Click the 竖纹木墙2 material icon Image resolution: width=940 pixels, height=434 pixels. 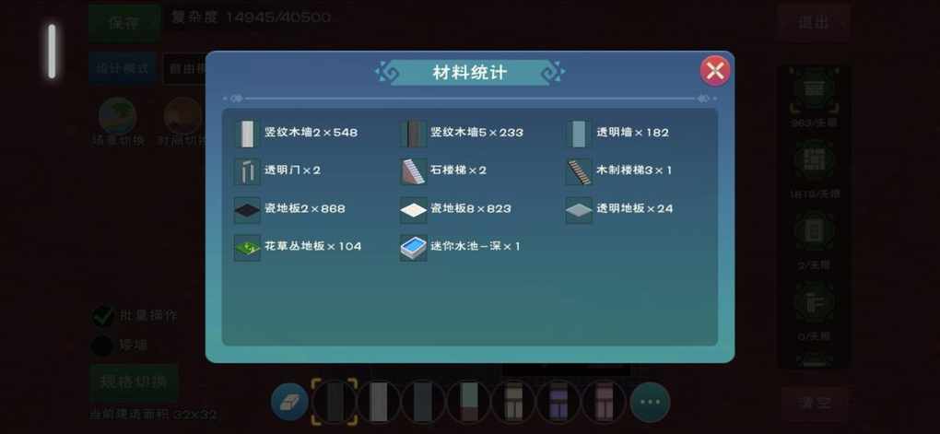tap(247, 133)
